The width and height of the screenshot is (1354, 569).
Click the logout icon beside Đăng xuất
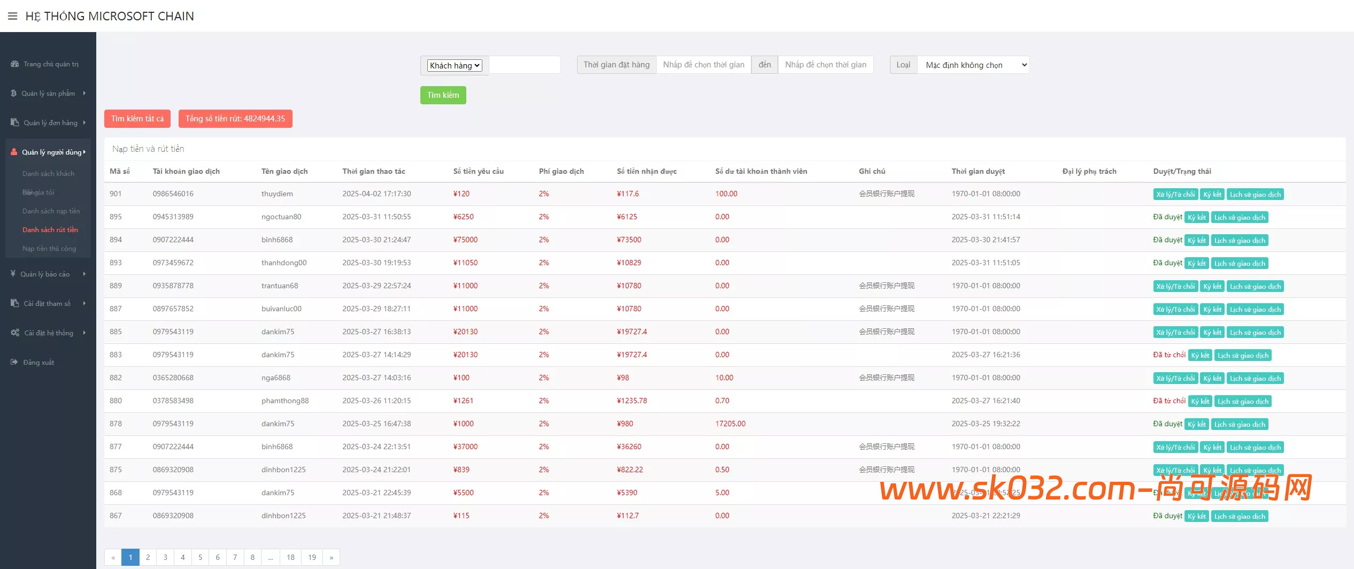pyautogui.click(x=14, y=362)
